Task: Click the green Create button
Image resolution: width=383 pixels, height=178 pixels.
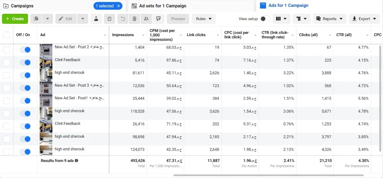Action: tap(15, 19)
